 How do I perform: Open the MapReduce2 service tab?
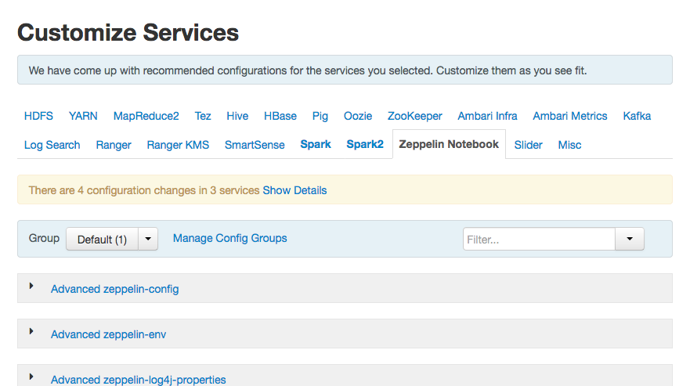click(146, 116)
